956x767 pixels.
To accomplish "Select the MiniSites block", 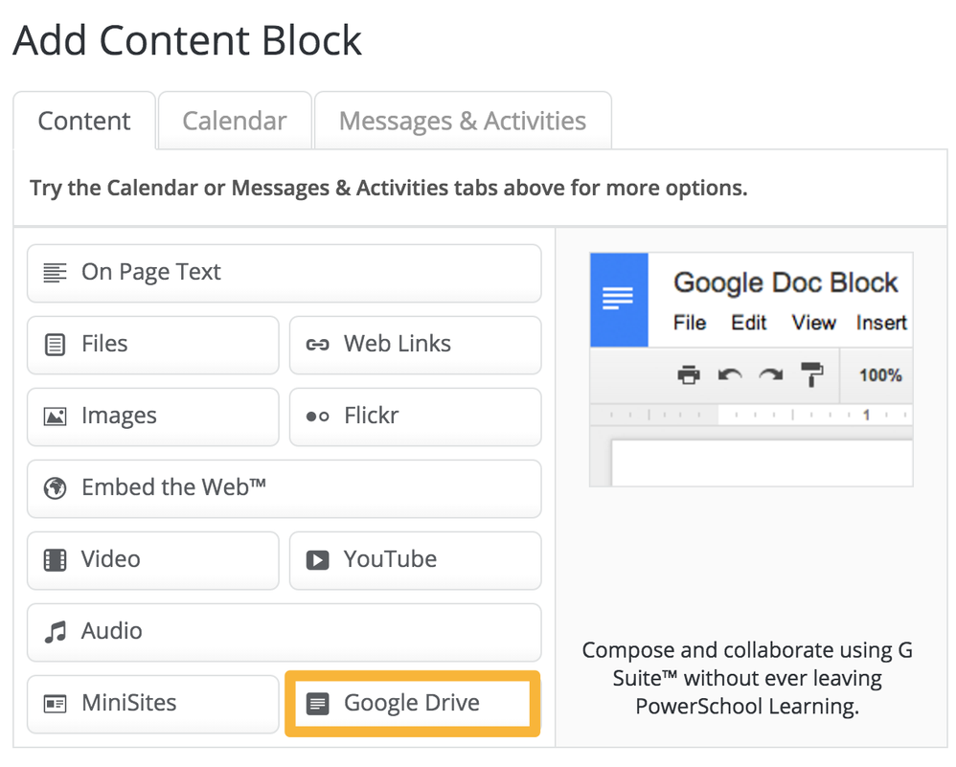I will [153, 704].
